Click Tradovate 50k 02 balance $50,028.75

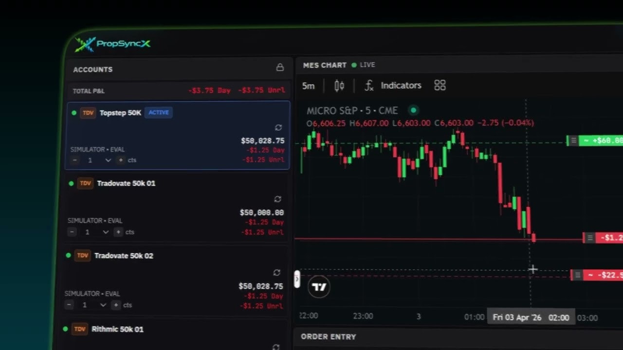pos(261,286)
